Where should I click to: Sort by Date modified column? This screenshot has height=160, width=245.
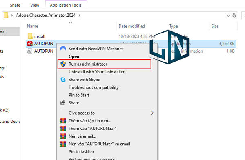click(132, 26)
